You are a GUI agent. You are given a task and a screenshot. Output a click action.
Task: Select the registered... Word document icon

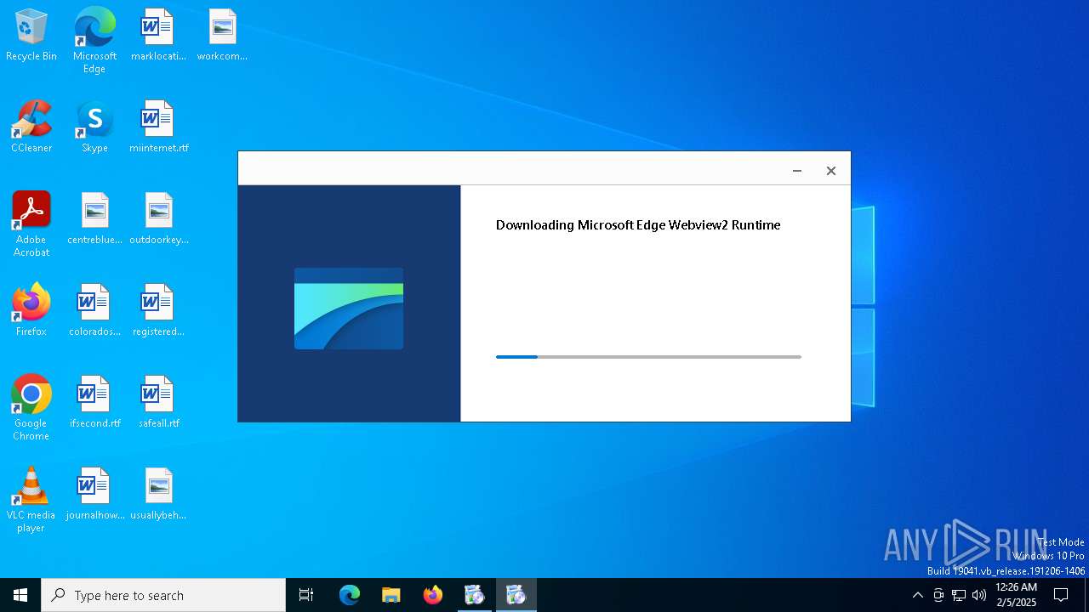pos(158,311)
